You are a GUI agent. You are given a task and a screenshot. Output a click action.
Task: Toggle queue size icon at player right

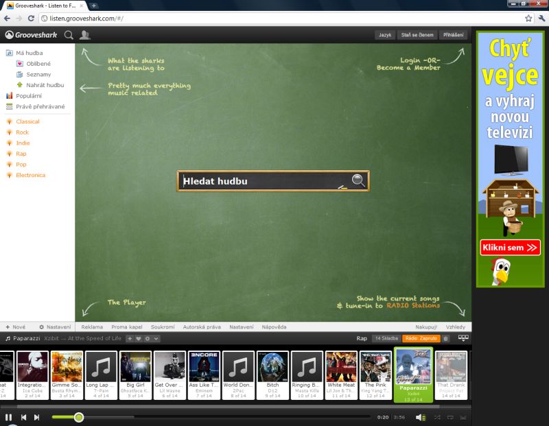(463, 338)
